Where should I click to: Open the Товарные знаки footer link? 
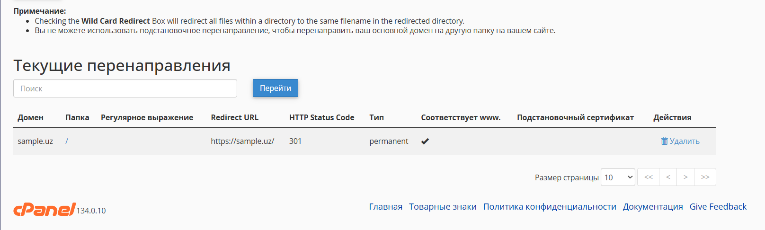(x=443, y=207)
